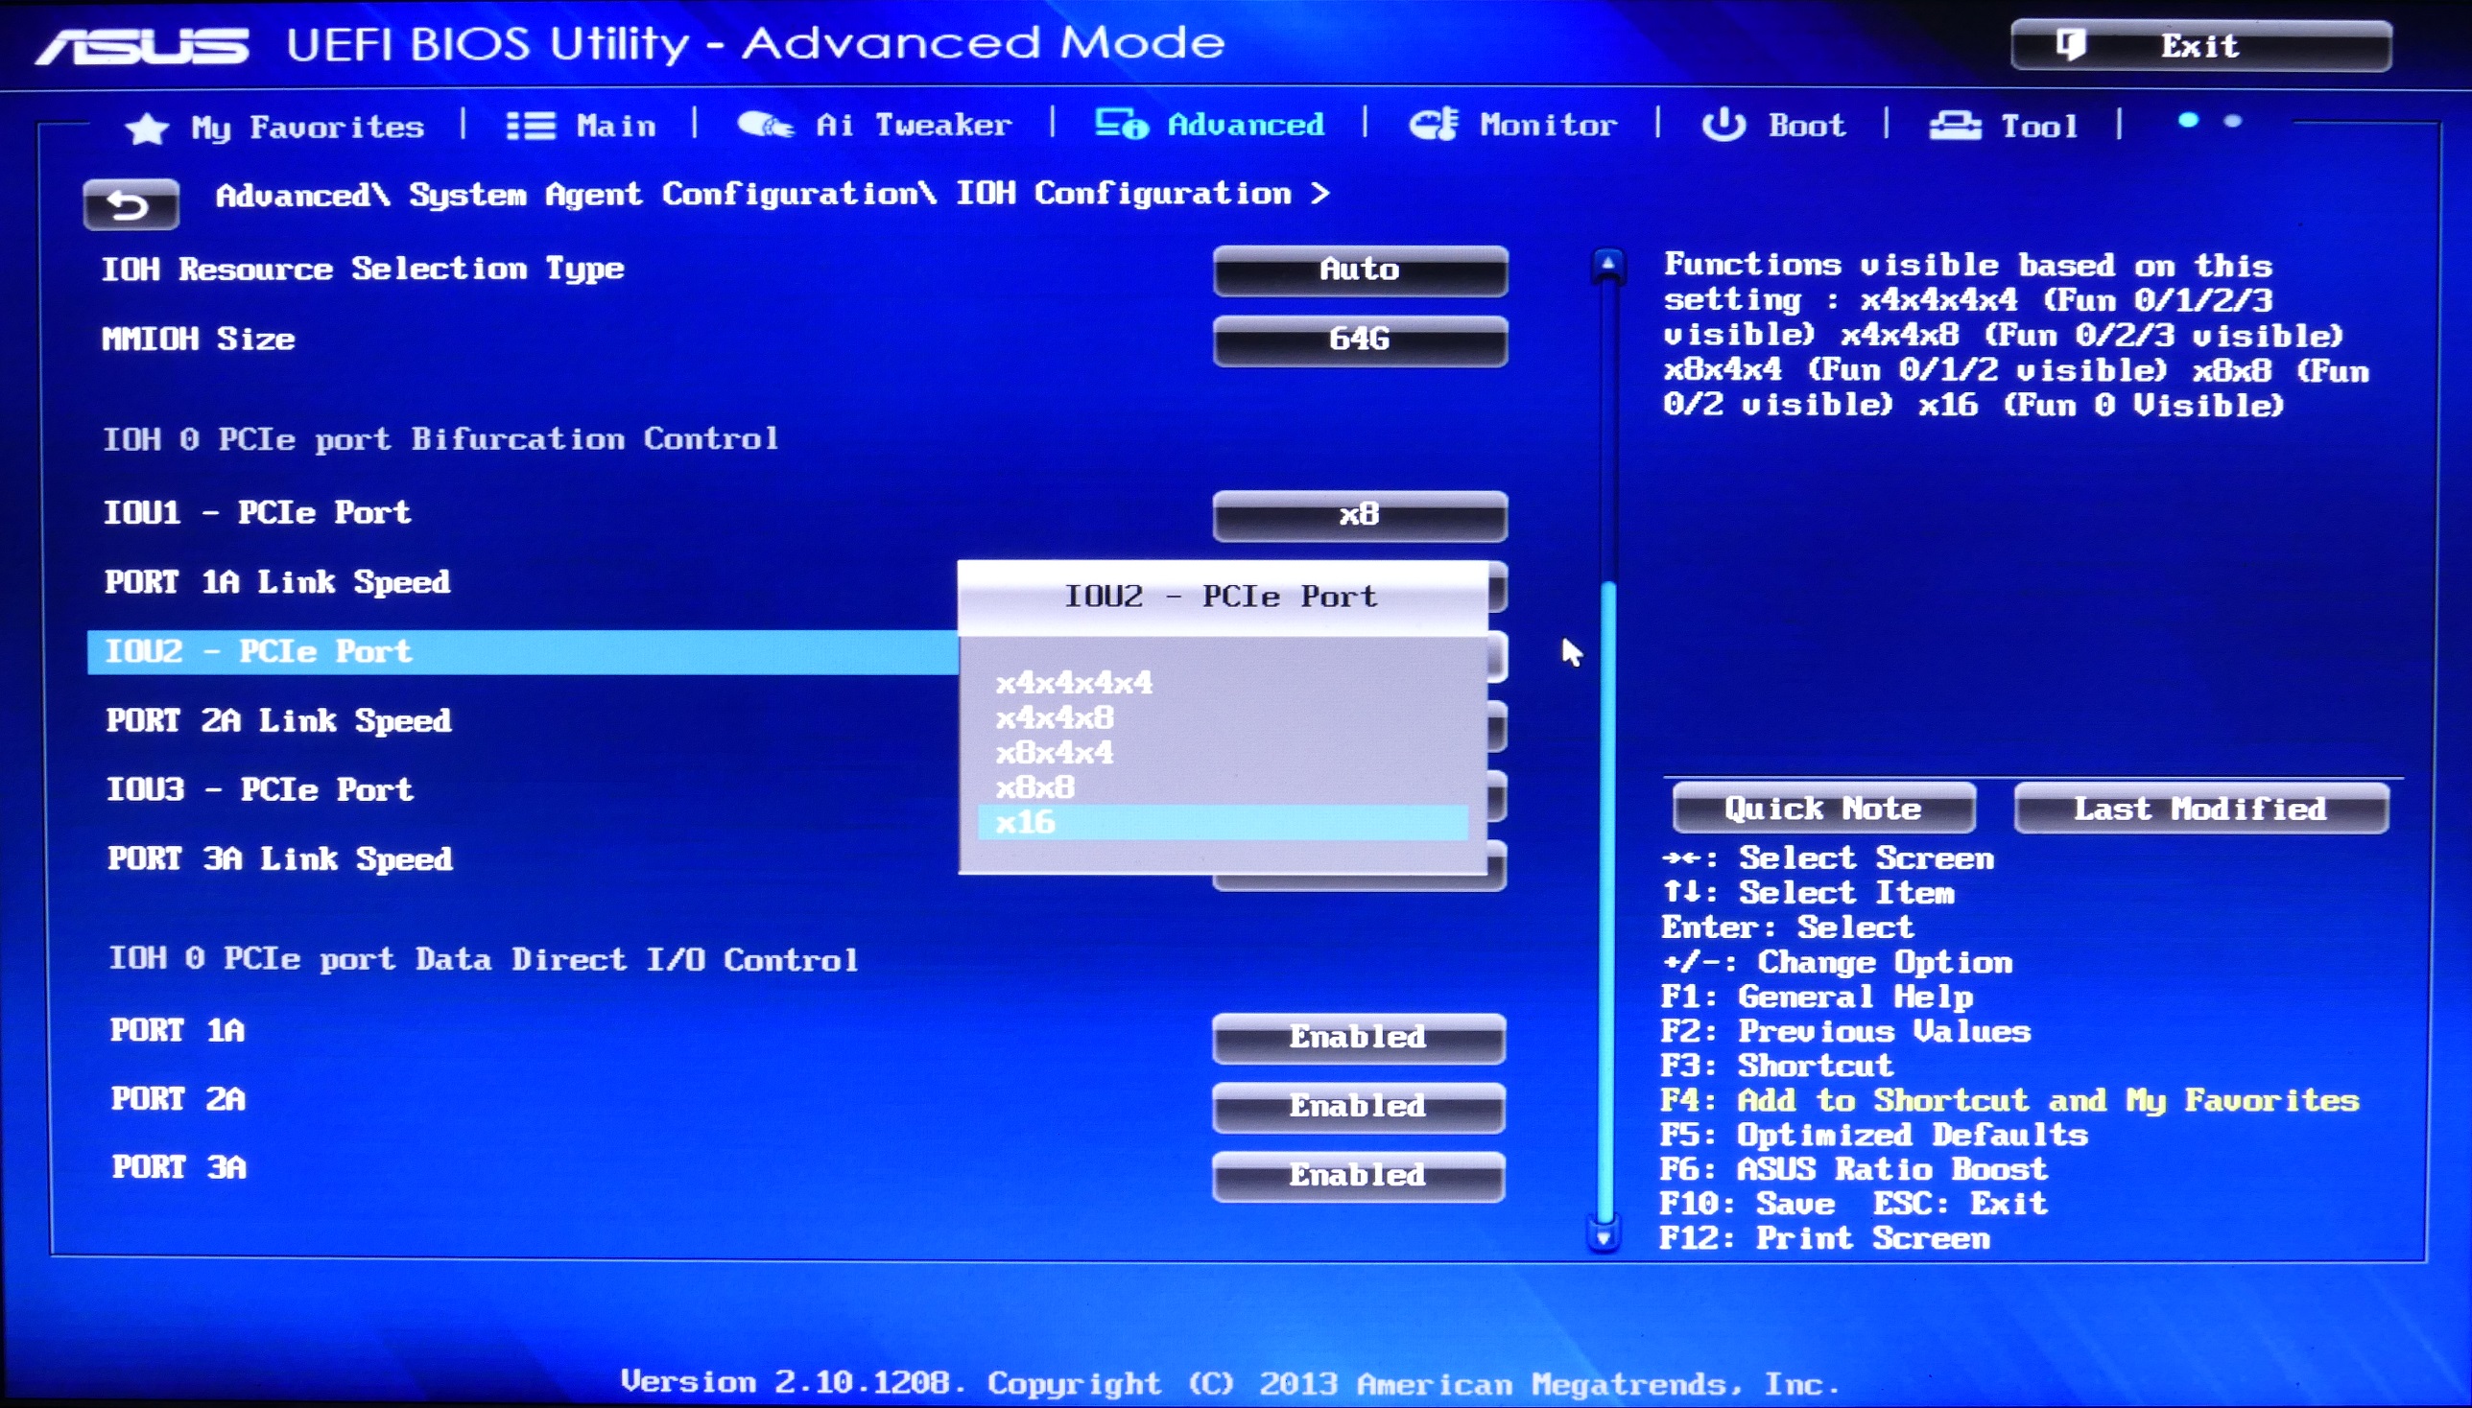Select PORT 2A Link Speed row

pos(278,720)
